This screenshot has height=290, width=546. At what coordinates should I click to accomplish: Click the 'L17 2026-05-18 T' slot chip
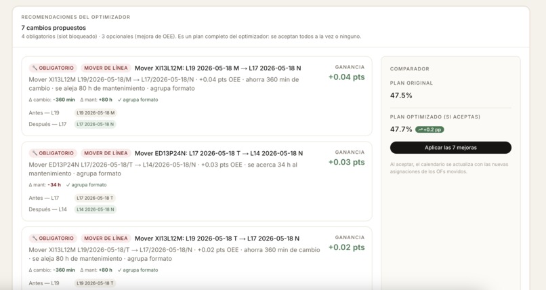[x=95, y=198]
